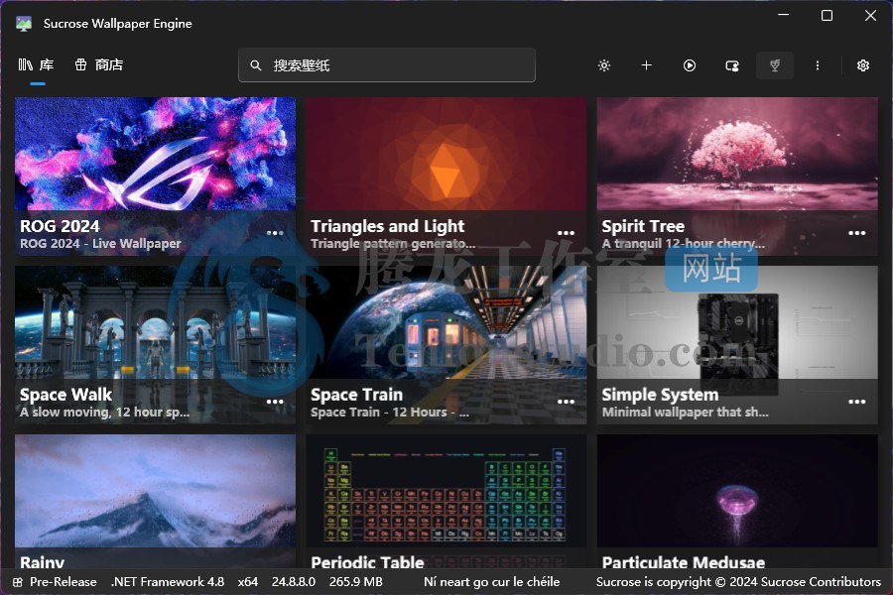Close the Sucrose Wallpaper Engine window
Screen dimensions: 893x595
[870, 16]
